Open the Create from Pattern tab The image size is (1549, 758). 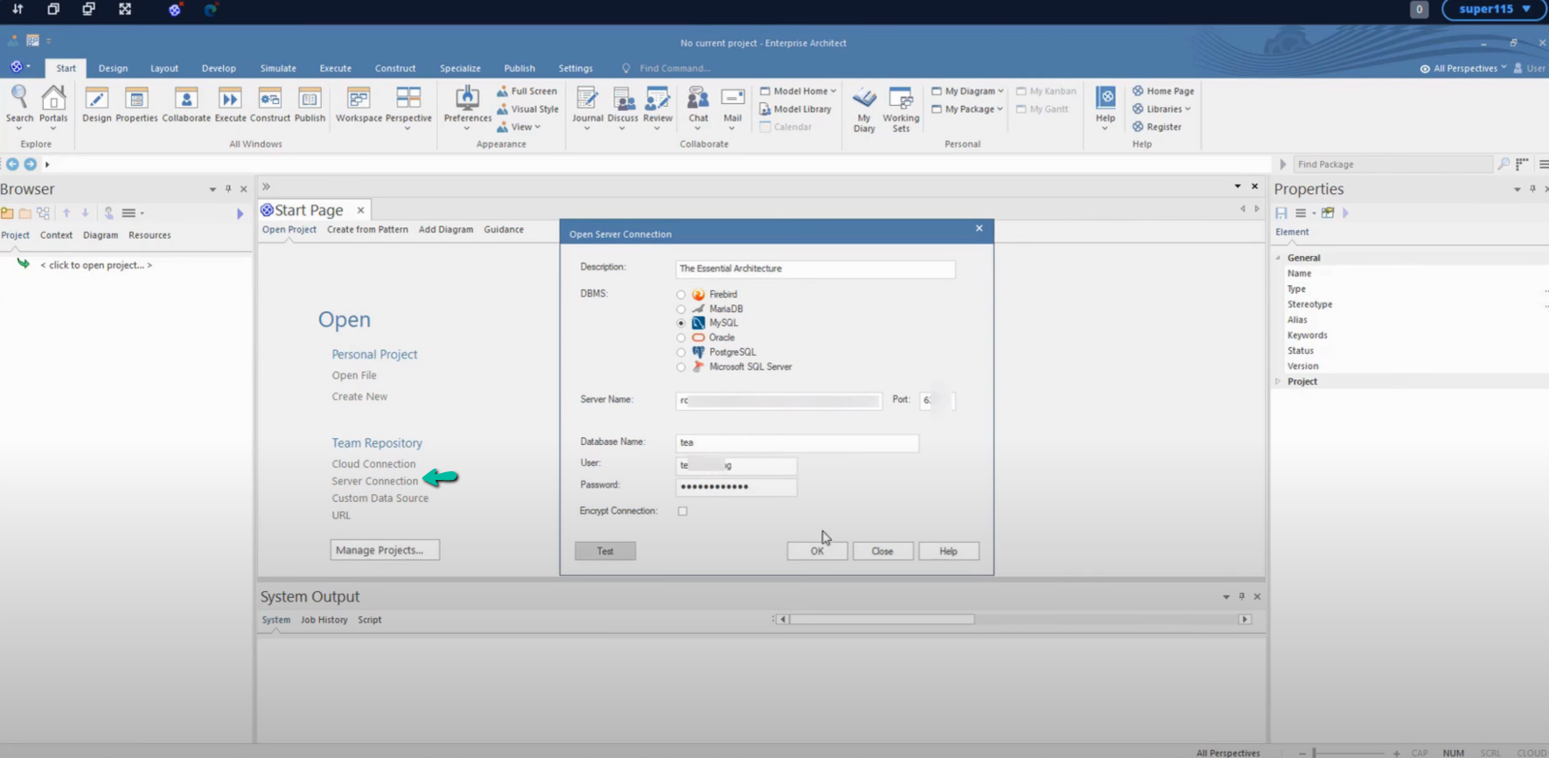tap(367, 230)
